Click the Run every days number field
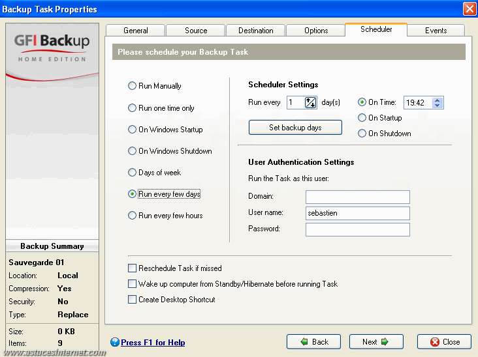The image size is (478, 357). pos(296,102)
